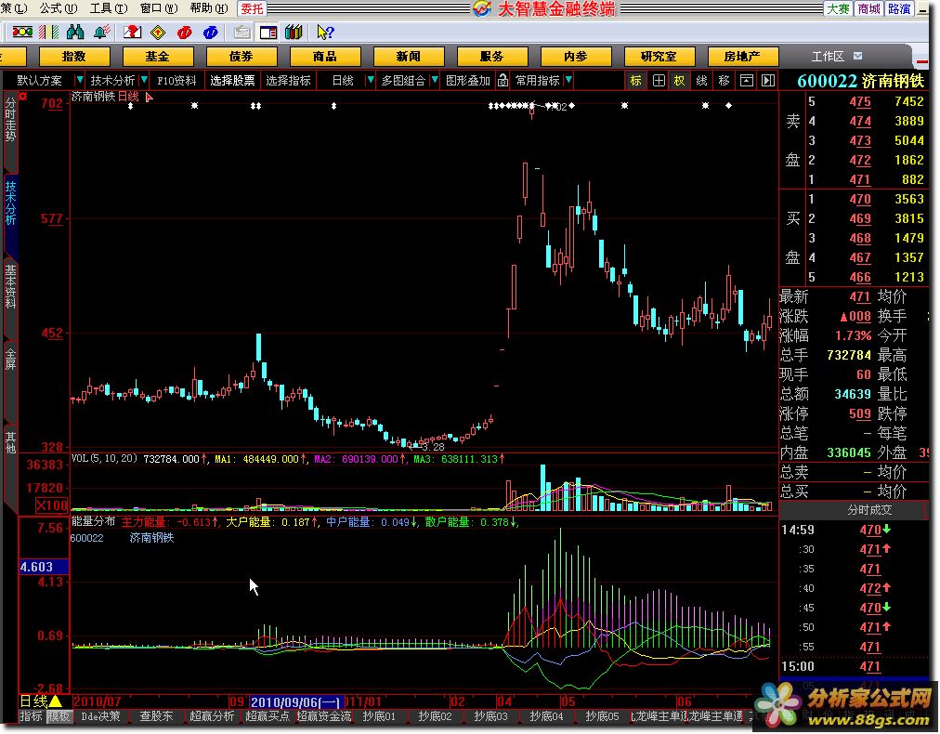Click F10资料 button

(x=176, y=80)
